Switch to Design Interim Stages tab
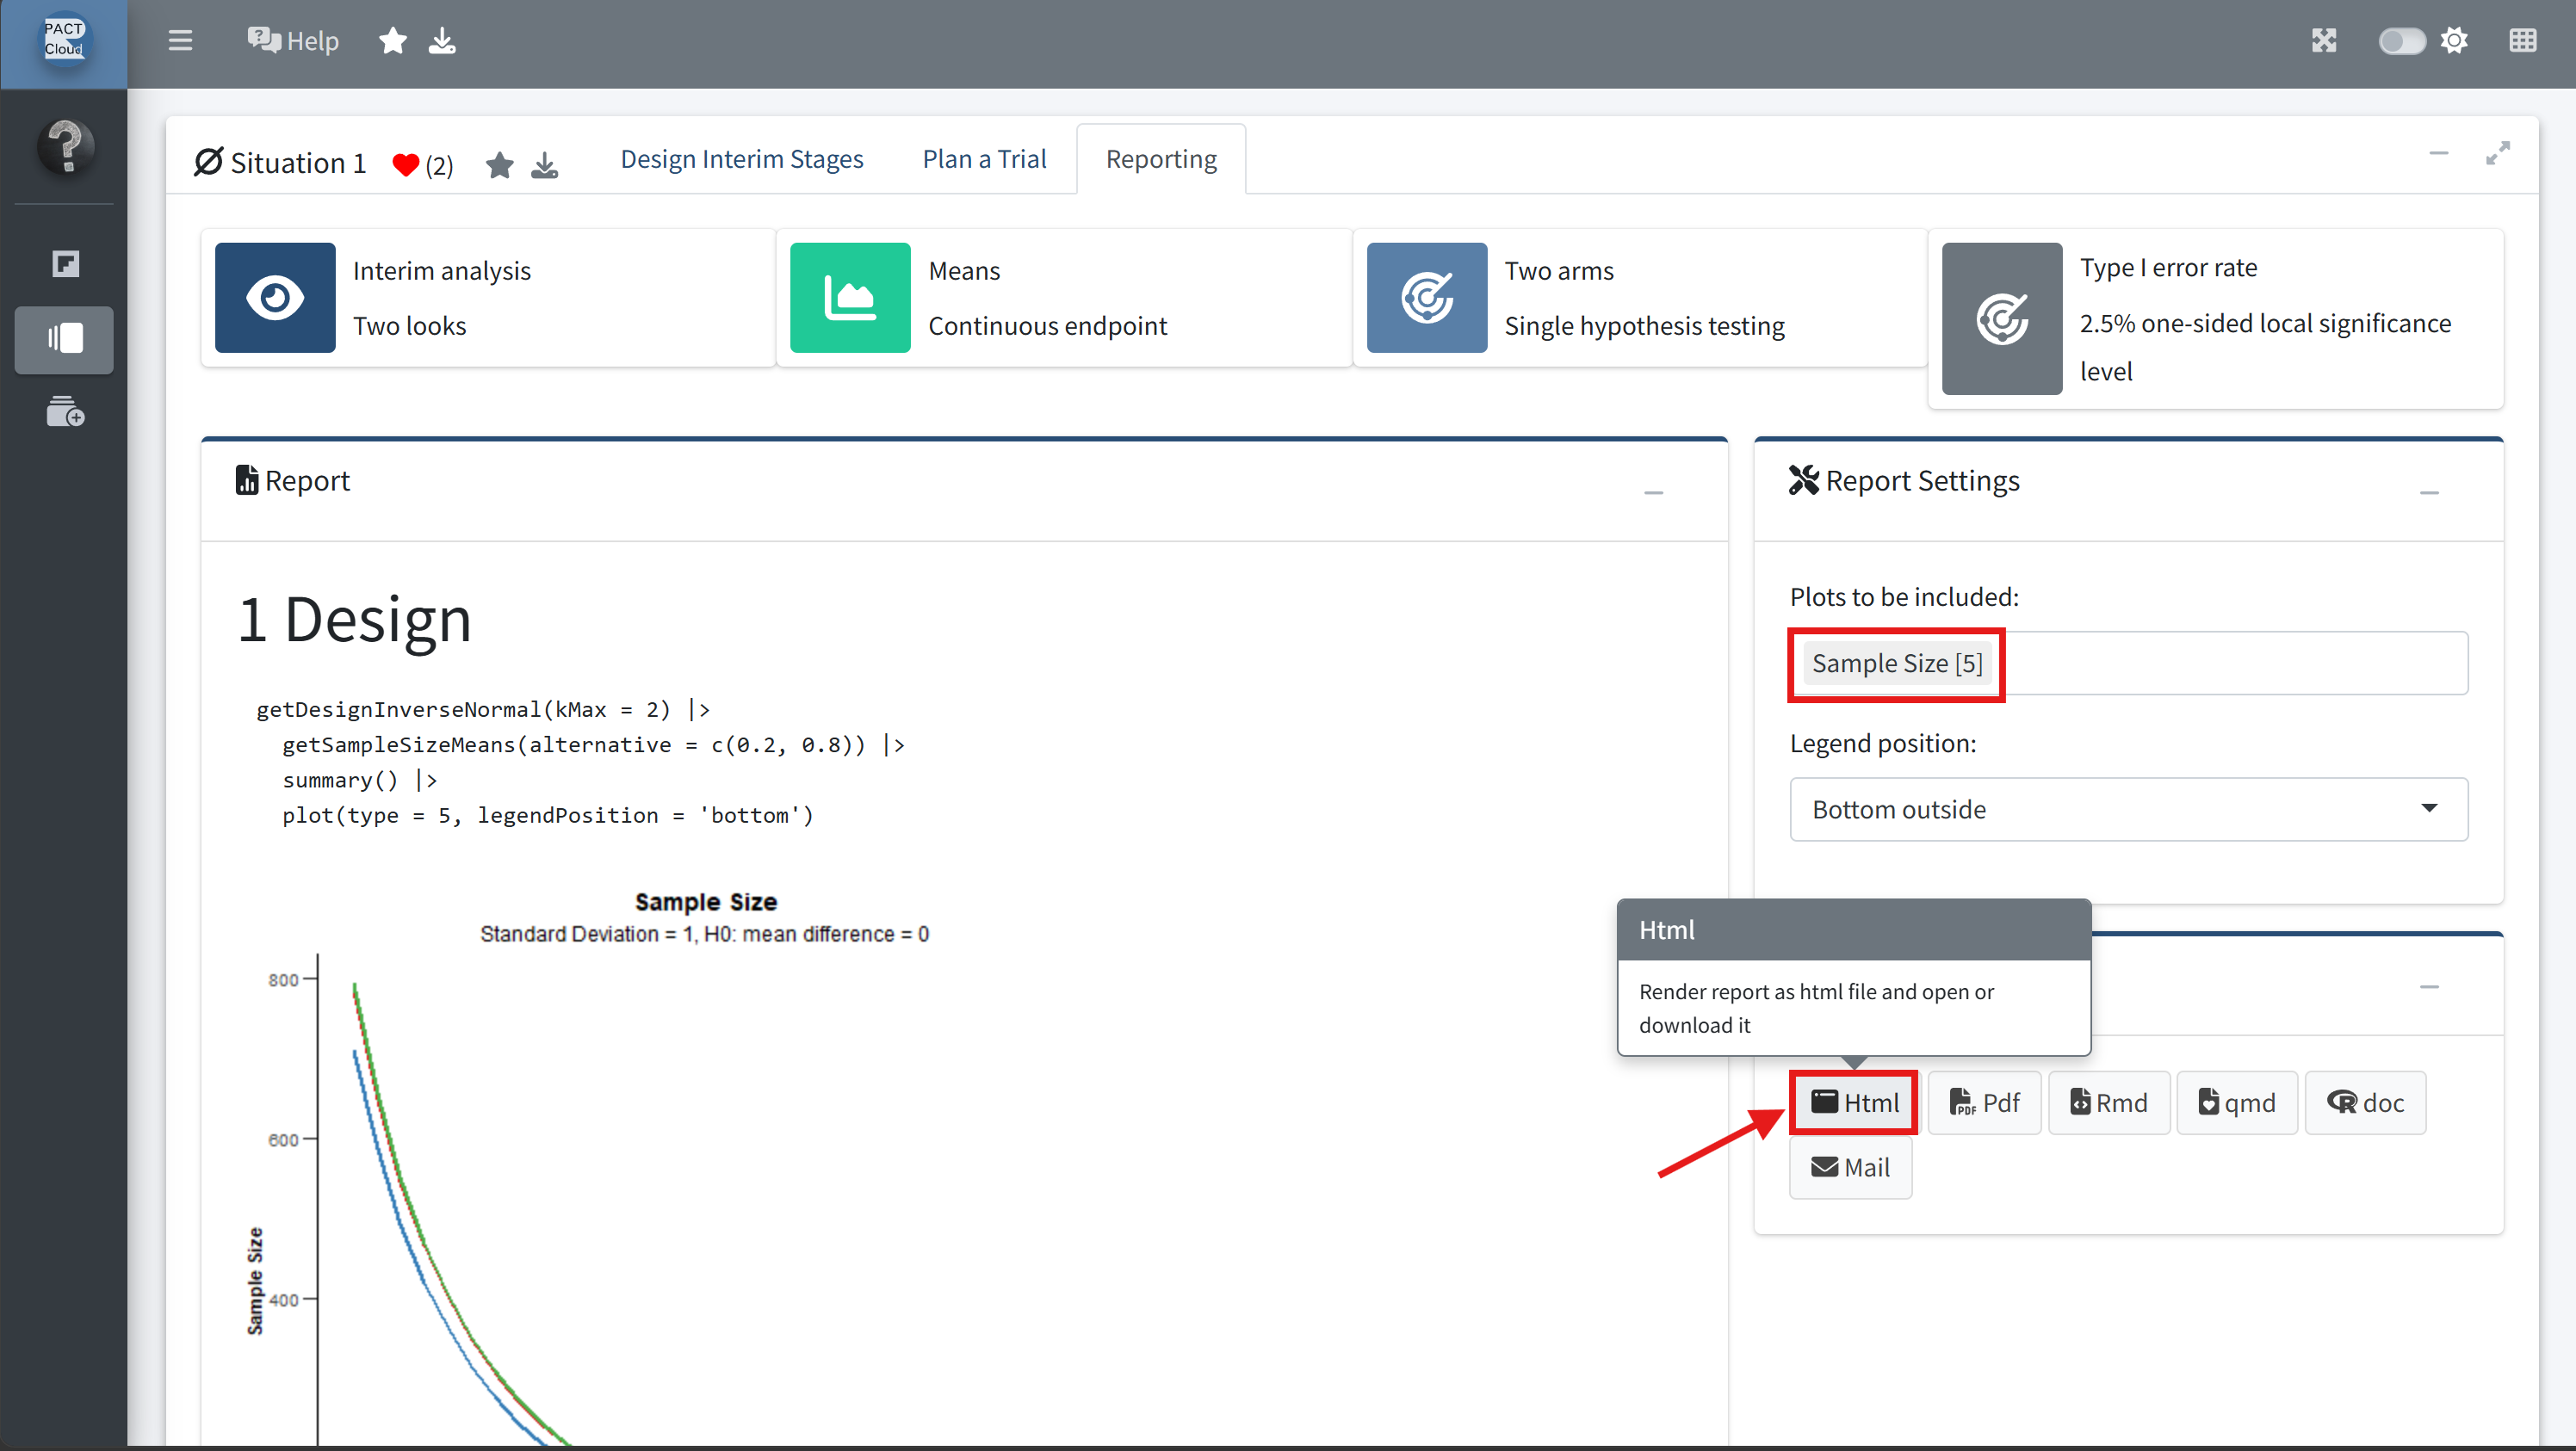Viewport: 2576px width, 1451px height. point(742,159)
